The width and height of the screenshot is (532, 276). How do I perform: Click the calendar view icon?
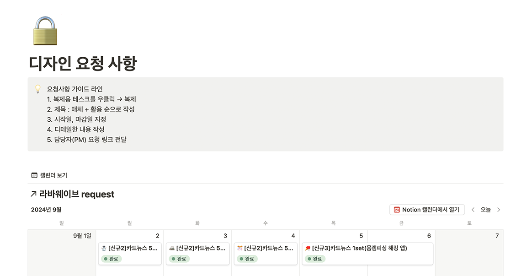click(34, 175)
